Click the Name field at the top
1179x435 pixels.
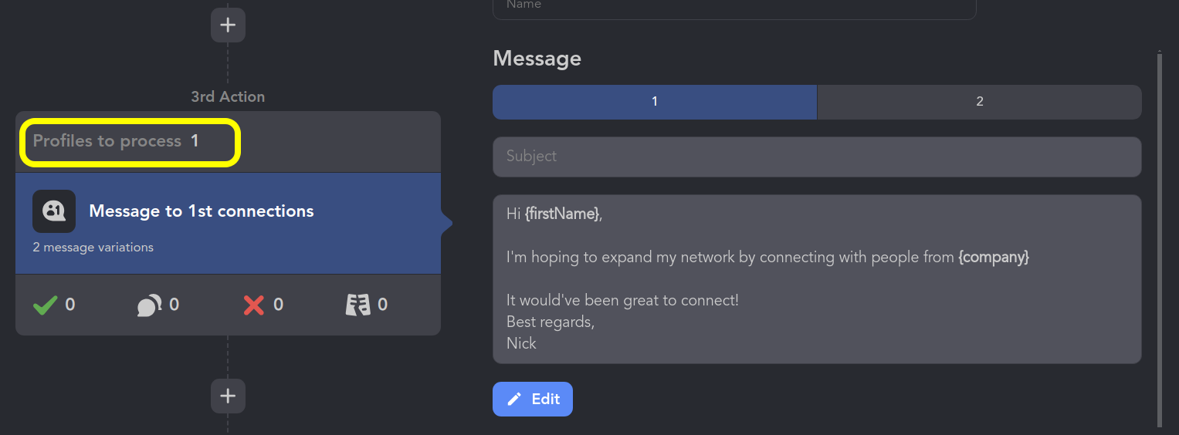coord(734,6)
